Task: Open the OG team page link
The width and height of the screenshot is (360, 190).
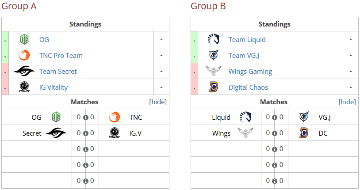Action: (x=44, y=39)
